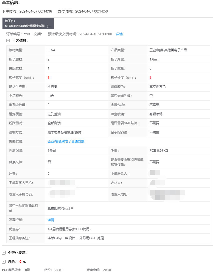The image size is (213, 274).
Task: Click the 是否需要SMT贴片 label
Action: tap(125, 123)
